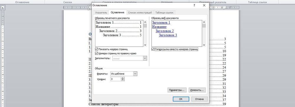Click the Параметры... button
Image resolution: width=295 pixels, height=107 pixels.
177,90
